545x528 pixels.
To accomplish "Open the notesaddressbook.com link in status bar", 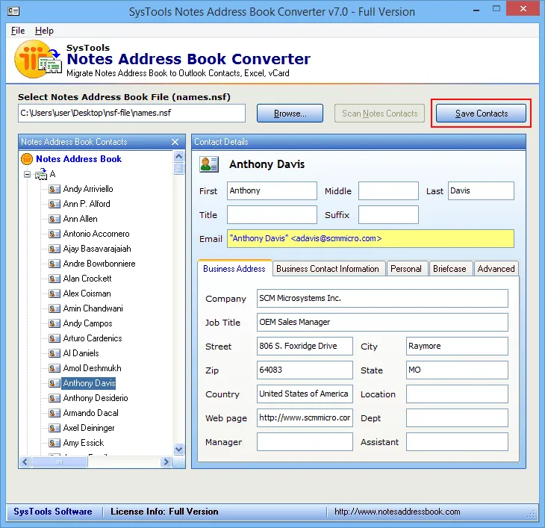I will click(397, 512).
